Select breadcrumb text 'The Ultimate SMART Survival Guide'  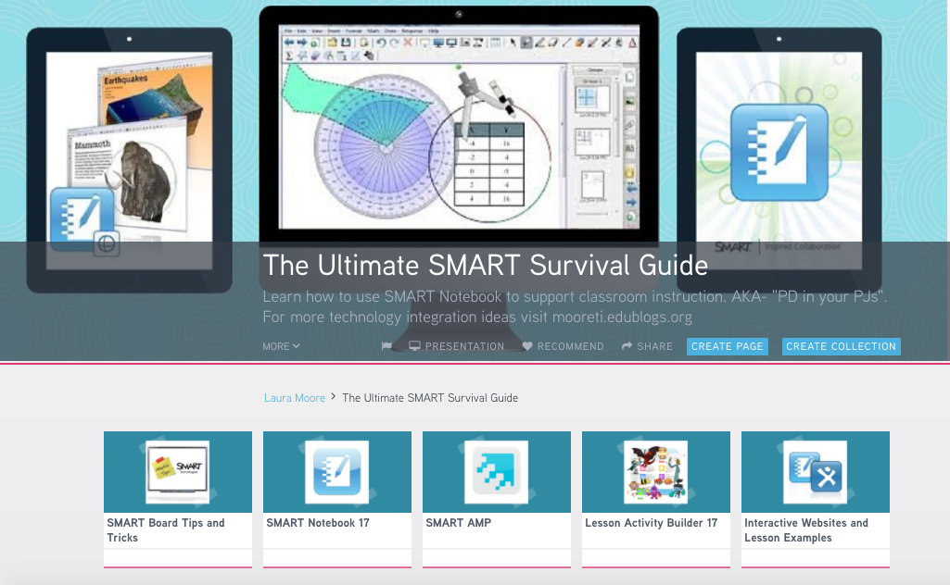(x=430, y=397)
